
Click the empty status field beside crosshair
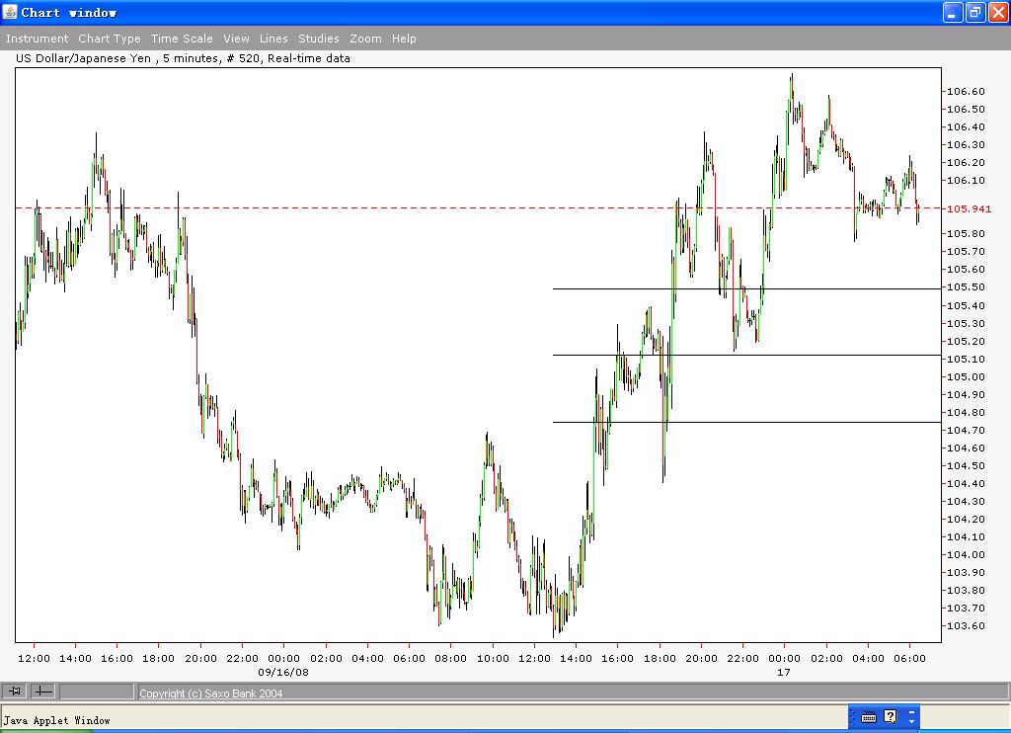click(x=97, y=692)
